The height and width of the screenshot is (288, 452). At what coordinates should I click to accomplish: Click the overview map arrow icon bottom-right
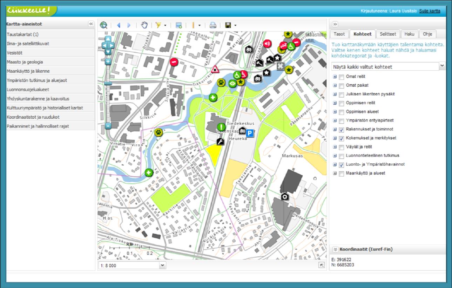click(321, 265)
